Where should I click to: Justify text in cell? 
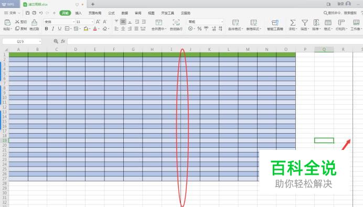tap(136, 28)
